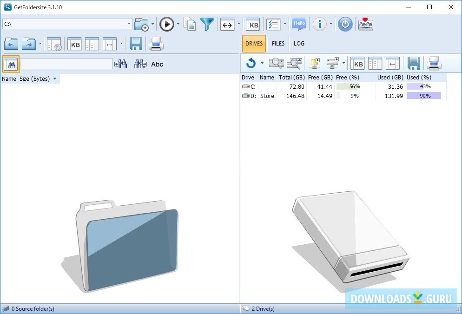Sort by the Free (GB) column header
Image resolution: width=462 pixels, height=314 pixels.
pyautogui.click(x=320, y=78)
